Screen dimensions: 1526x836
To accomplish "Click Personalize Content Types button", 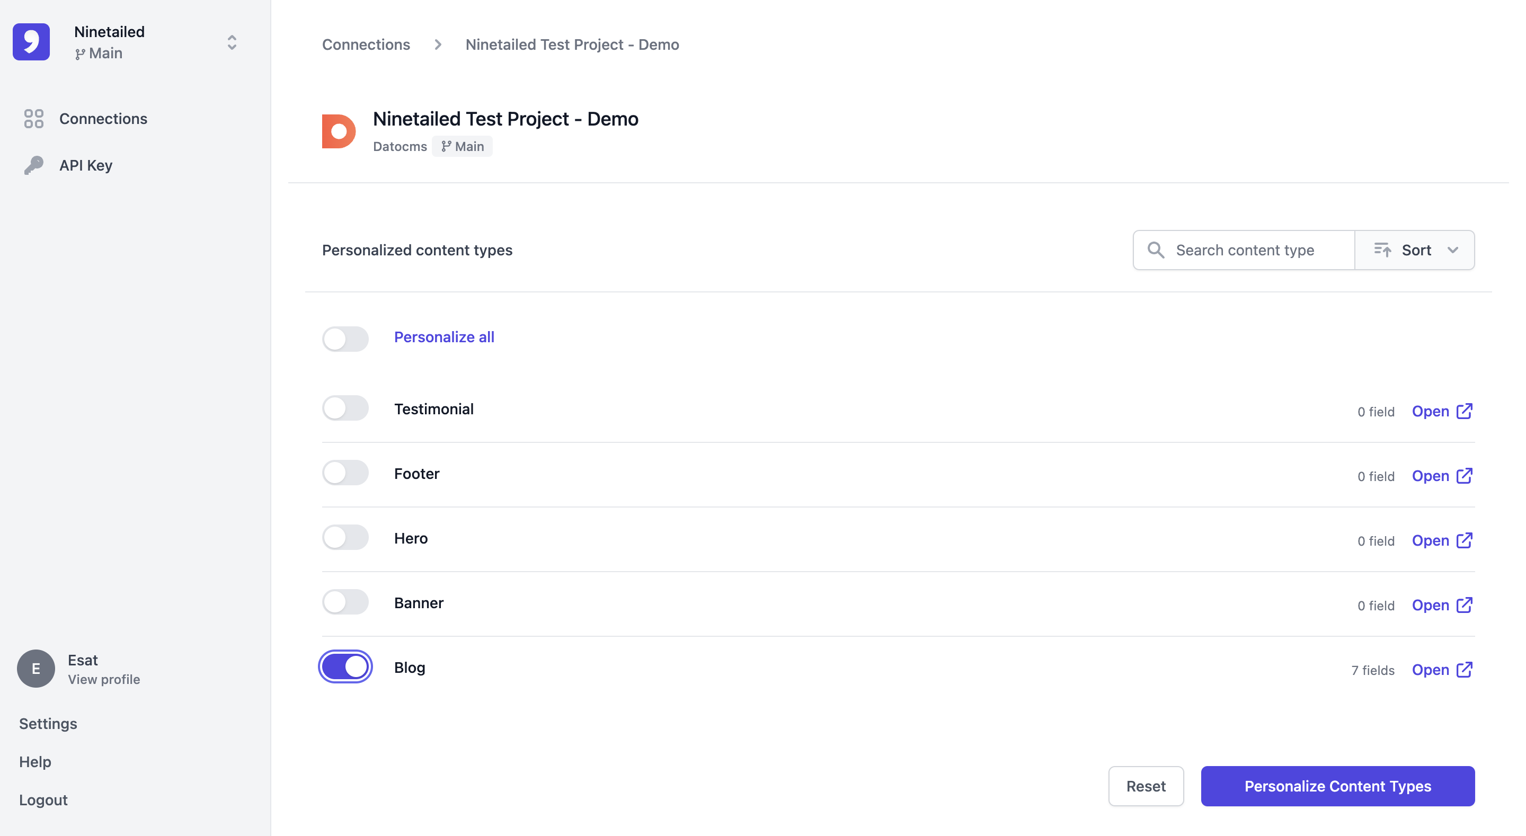I will coord(1337,786).
